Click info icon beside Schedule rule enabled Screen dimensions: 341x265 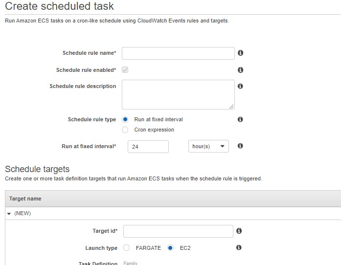pos(240,70)
